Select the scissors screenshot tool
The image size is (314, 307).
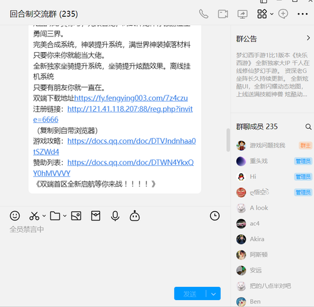point(34,216)
